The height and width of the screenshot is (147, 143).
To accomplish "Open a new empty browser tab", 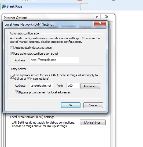I will 84,6.
